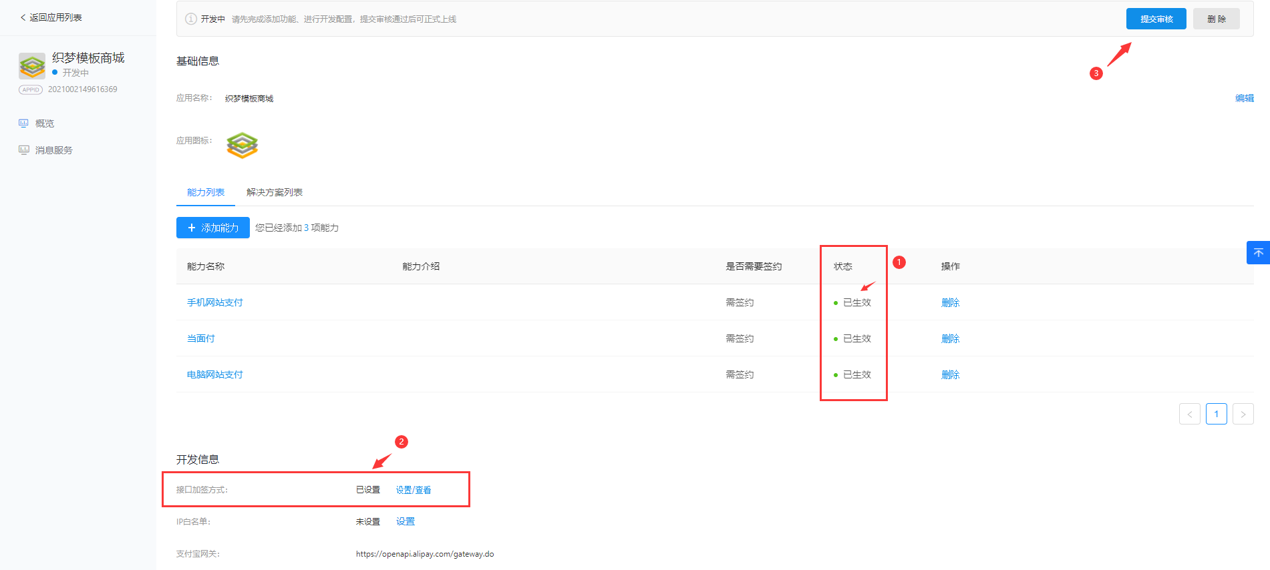
Task: Click the 概览 sidebar icon
Action: [24, 123]
